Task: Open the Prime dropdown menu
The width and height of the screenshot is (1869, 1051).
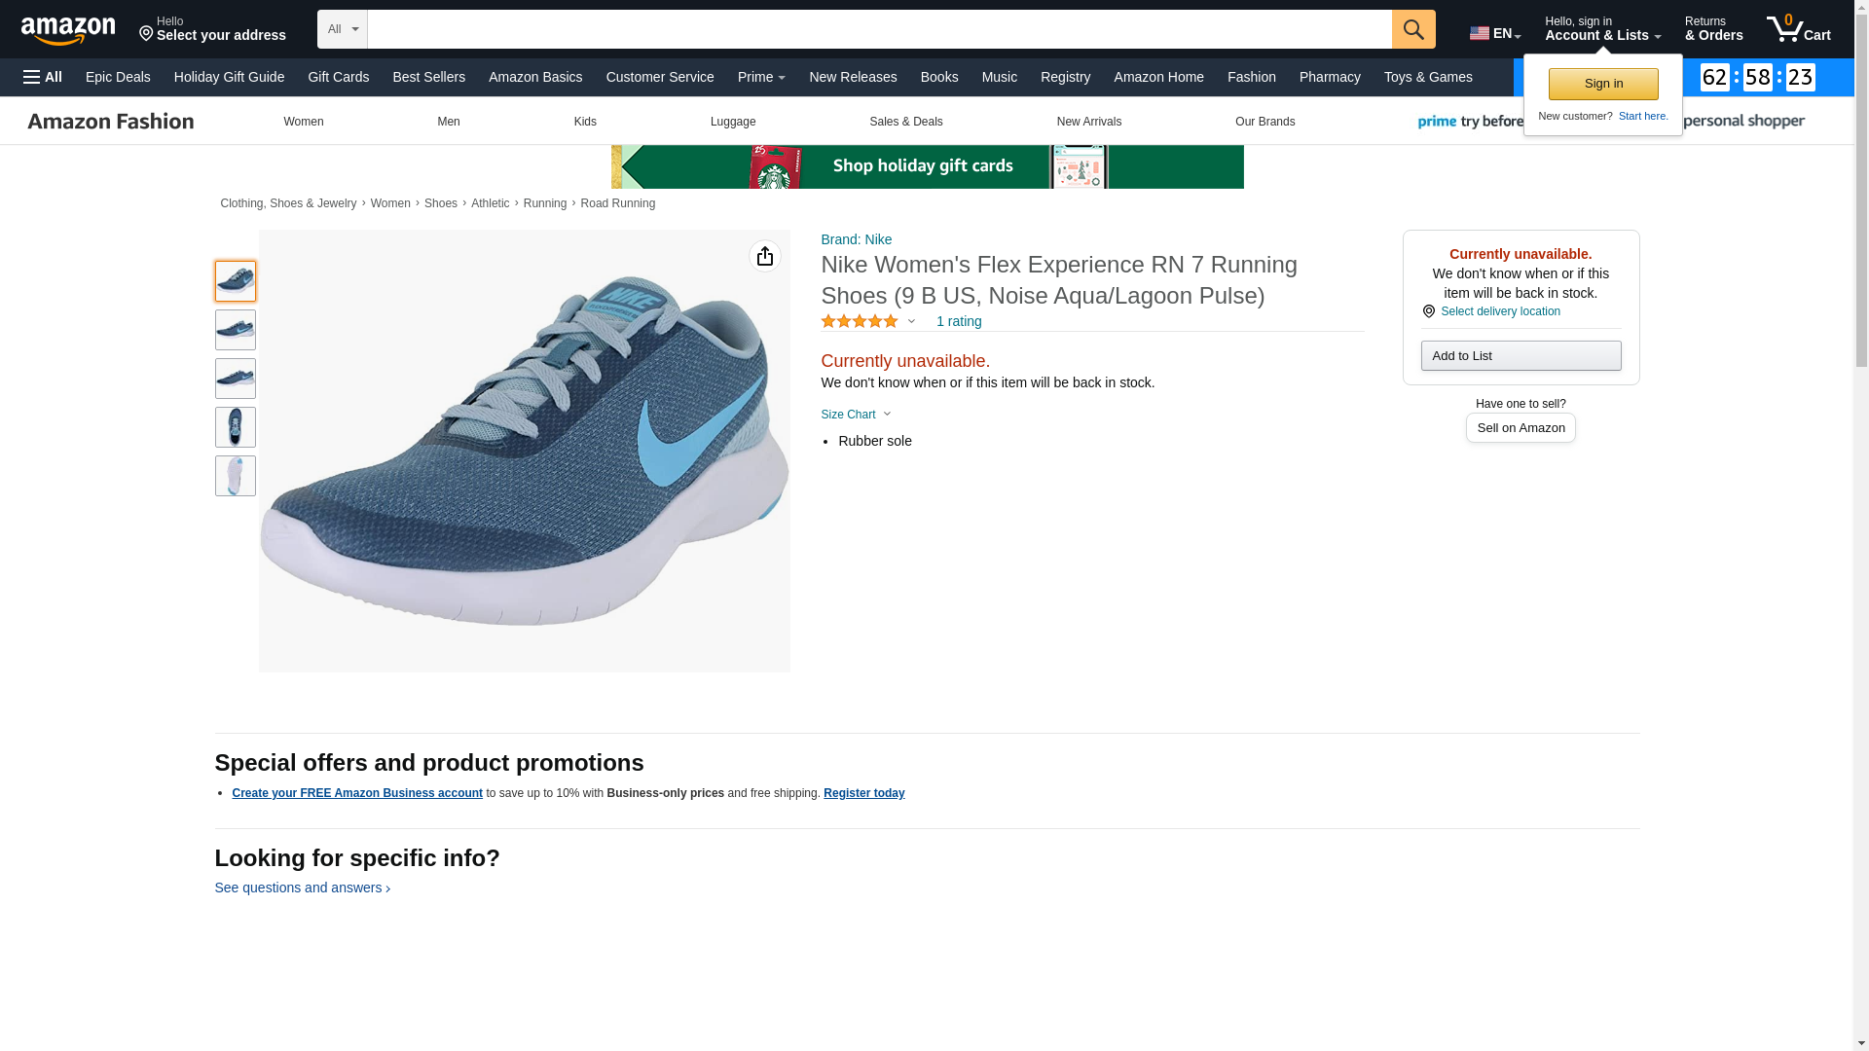Action: tap(760, 77)
